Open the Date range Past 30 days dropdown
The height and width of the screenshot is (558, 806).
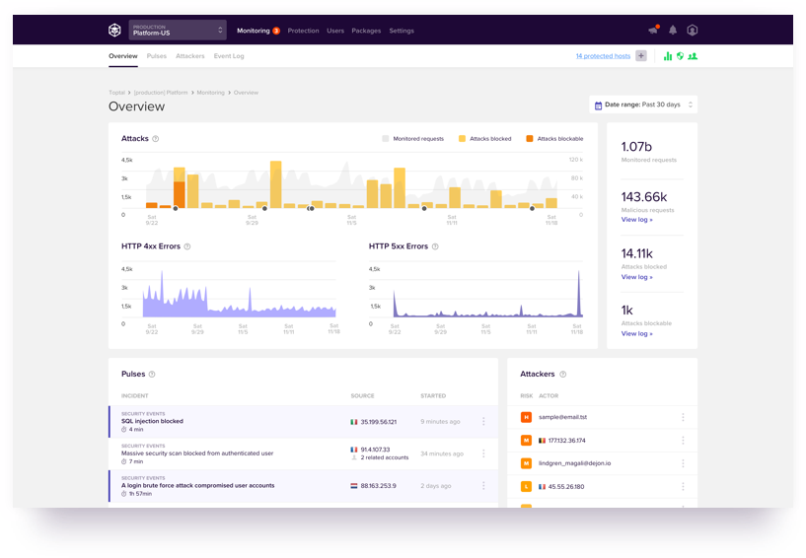click(643, 105)
